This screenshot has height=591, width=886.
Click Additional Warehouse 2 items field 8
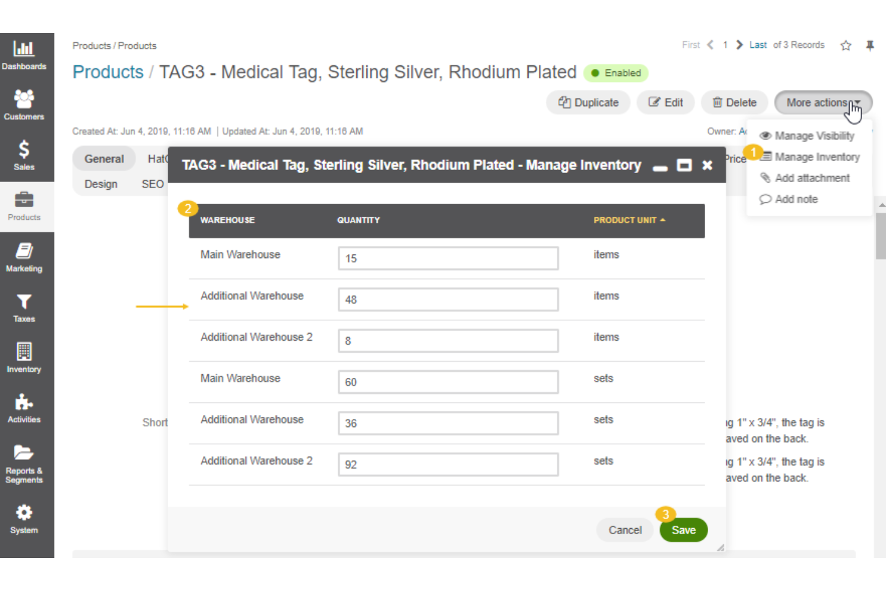point(448,341)
